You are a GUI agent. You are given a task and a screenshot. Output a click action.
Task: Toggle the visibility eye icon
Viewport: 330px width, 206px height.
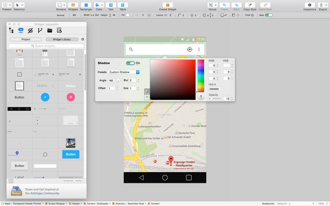tap(74, 15)
